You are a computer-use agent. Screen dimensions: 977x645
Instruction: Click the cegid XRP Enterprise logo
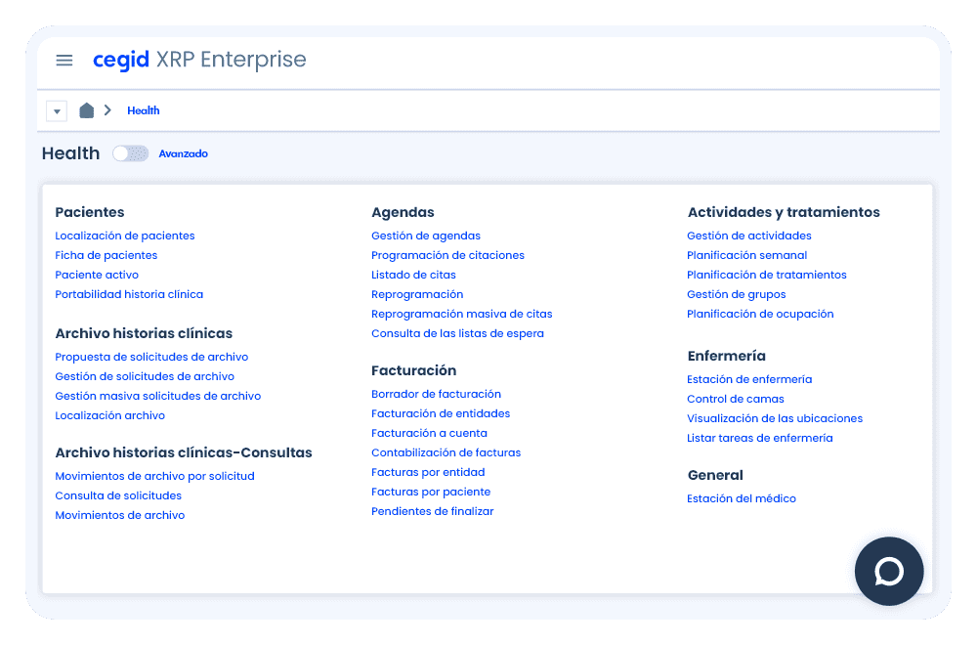point(199,61)
